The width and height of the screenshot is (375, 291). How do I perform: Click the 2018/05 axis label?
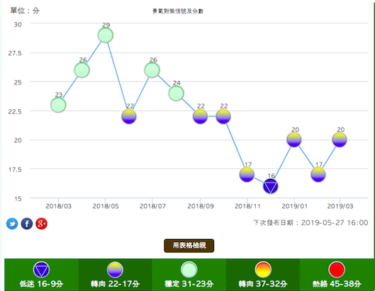[x=106, y=207]
